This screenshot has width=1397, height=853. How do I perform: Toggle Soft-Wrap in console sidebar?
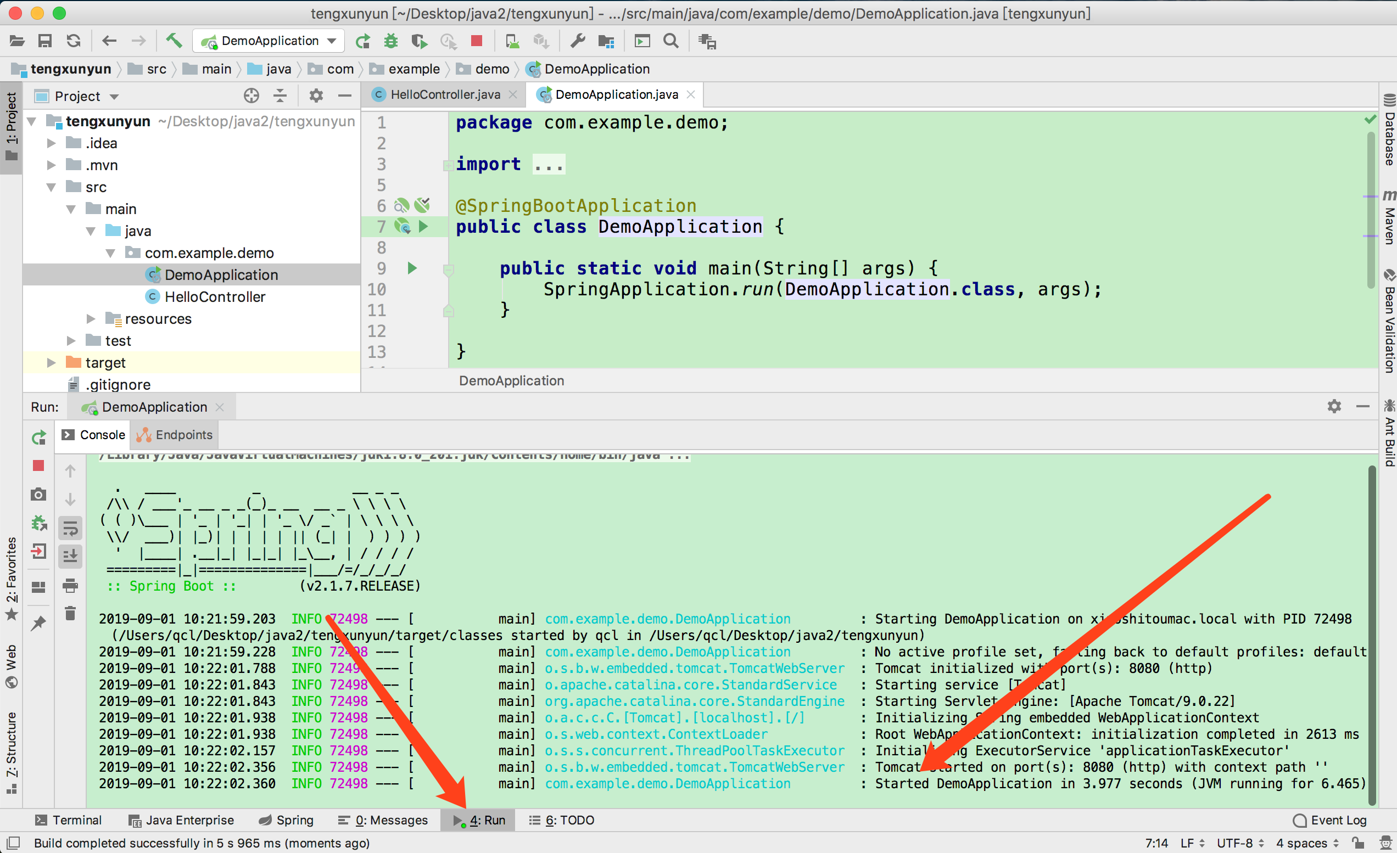coord(70,529)
